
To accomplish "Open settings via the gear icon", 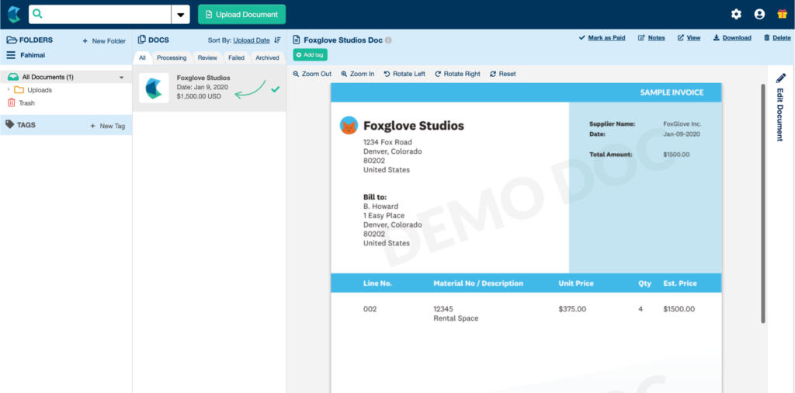I will pos(736,14).
